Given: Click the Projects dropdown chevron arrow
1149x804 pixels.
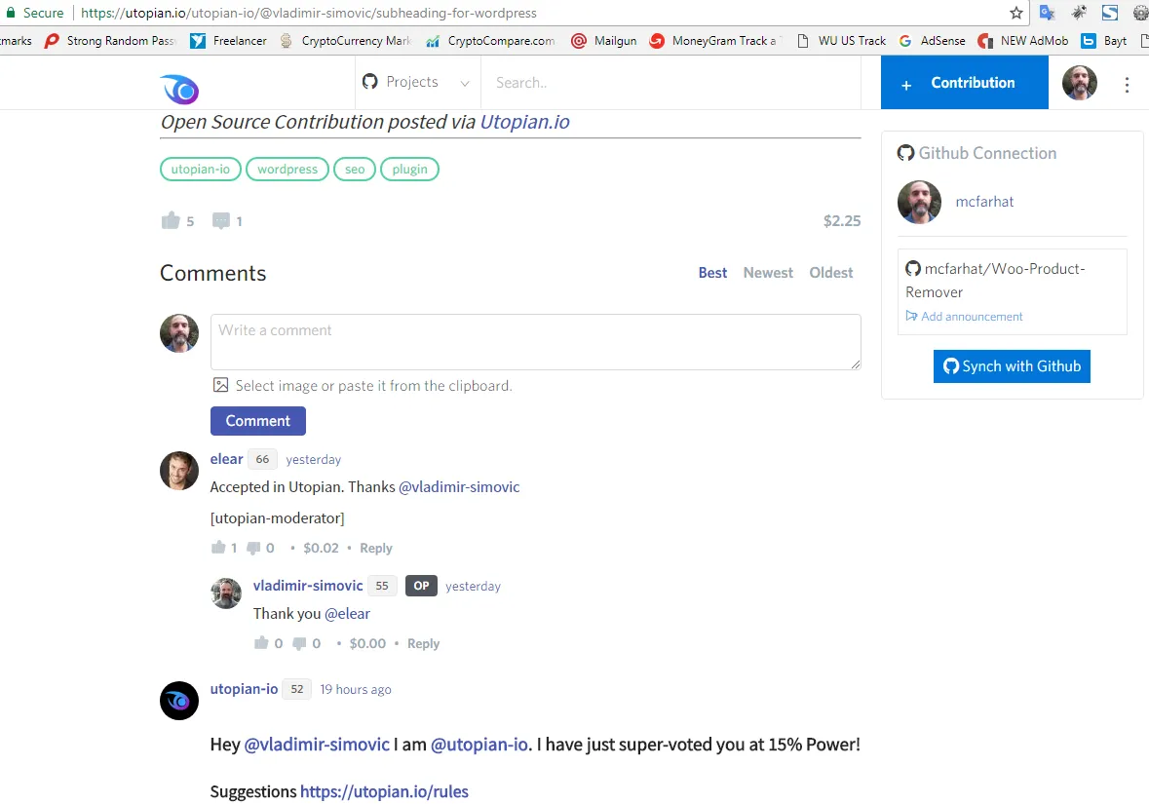Looking at the screenshot, I should click(465, 84).
